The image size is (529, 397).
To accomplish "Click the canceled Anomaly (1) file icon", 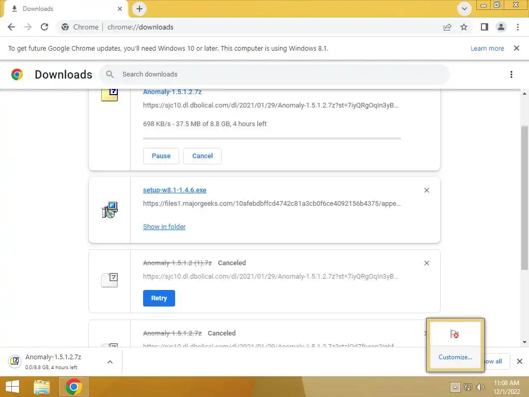I will pyautogui.click(x=110, y=280).
